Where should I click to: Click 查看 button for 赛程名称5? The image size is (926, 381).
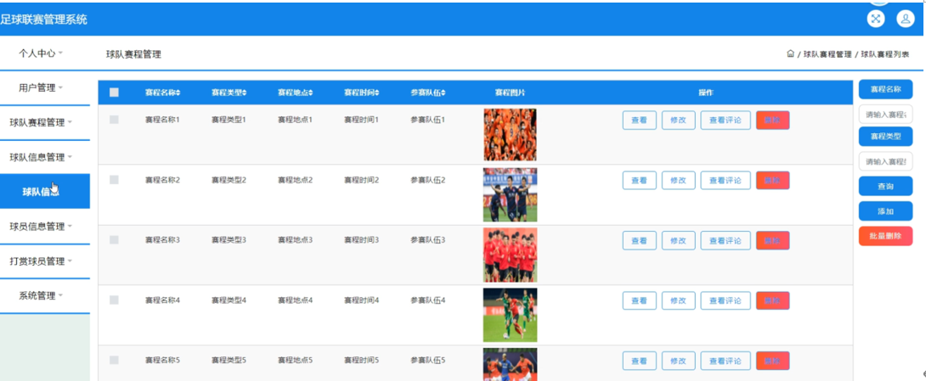(639, 361)
